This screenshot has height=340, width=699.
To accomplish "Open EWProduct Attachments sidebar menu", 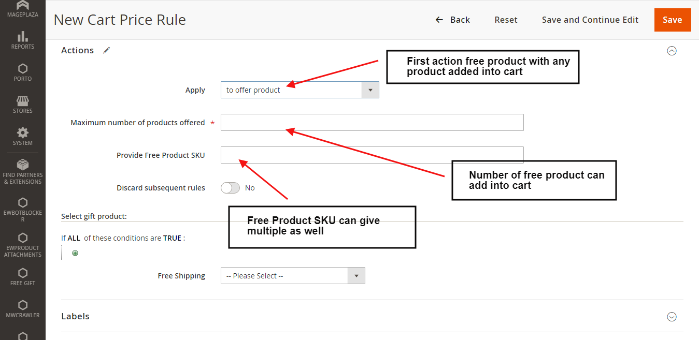I will [23, 244].
